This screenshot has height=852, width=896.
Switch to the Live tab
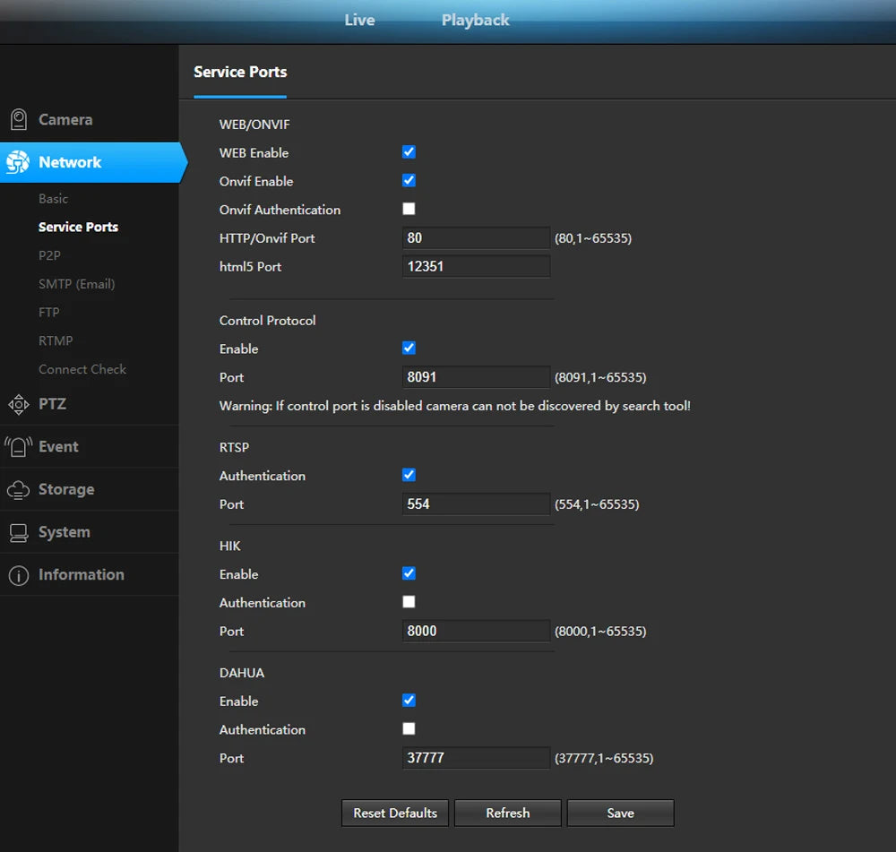(x=359, y=20)
